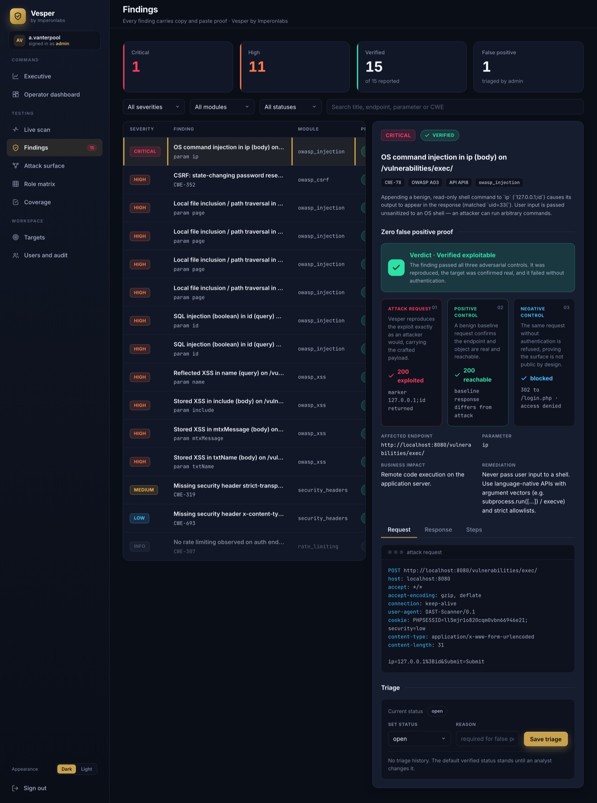Click the Vesper shield logo icon
Viewport: 597px width, 803px height.
[x=18, y=16]
